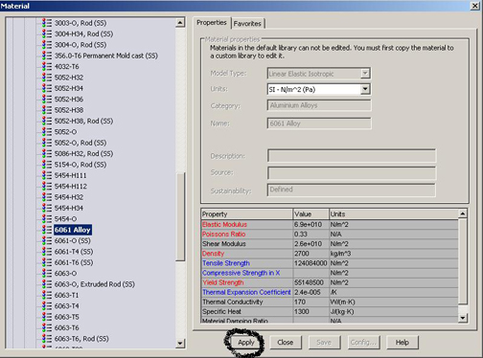Click the material icon beside 5052-O
483x358 pixels.
[47, 132]
